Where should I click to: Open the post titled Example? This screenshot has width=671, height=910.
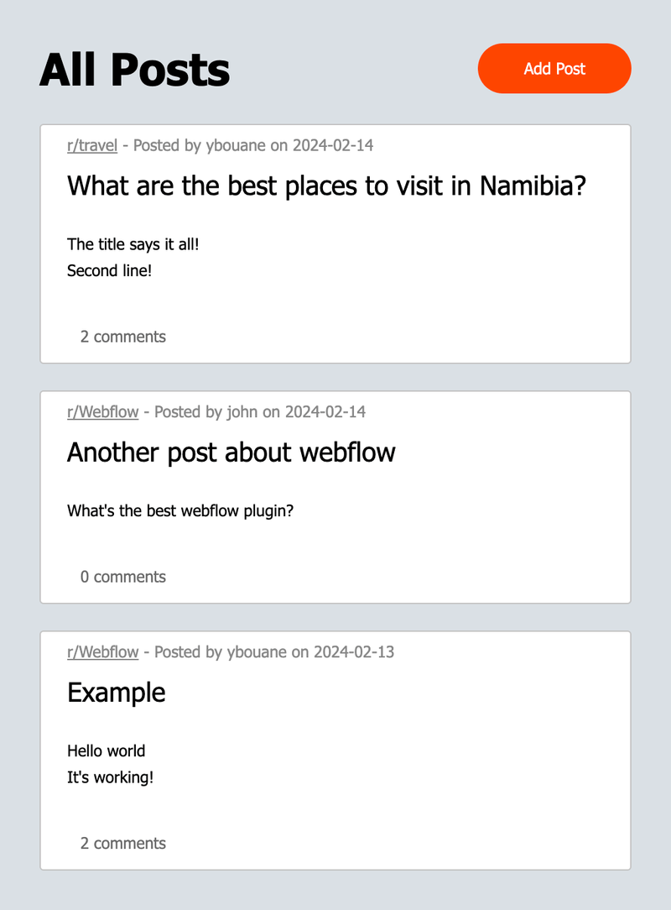pyautogui.click(x=116, y=693)
